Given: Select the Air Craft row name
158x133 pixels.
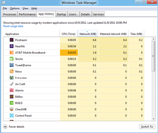Looking at the screenshot, I should [x=20, y=84].
